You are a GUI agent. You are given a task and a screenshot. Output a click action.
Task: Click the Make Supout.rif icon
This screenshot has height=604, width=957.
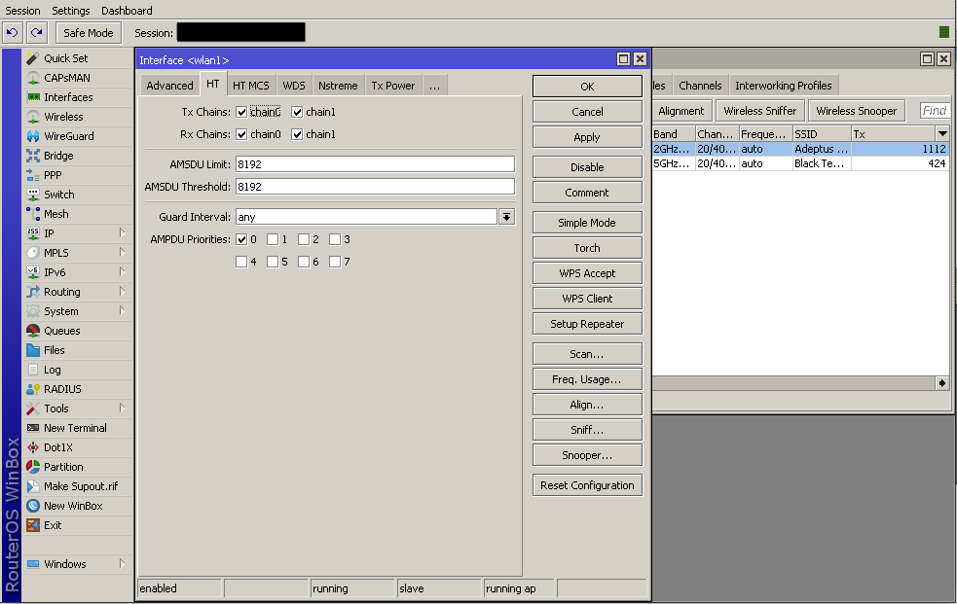coord(33,486)
